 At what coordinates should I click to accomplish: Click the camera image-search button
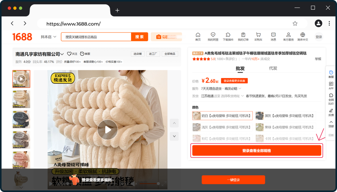166,37
